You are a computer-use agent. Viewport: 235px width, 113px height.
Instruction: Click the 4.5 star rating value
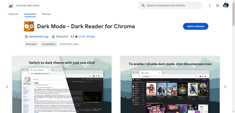pos(74,36)
